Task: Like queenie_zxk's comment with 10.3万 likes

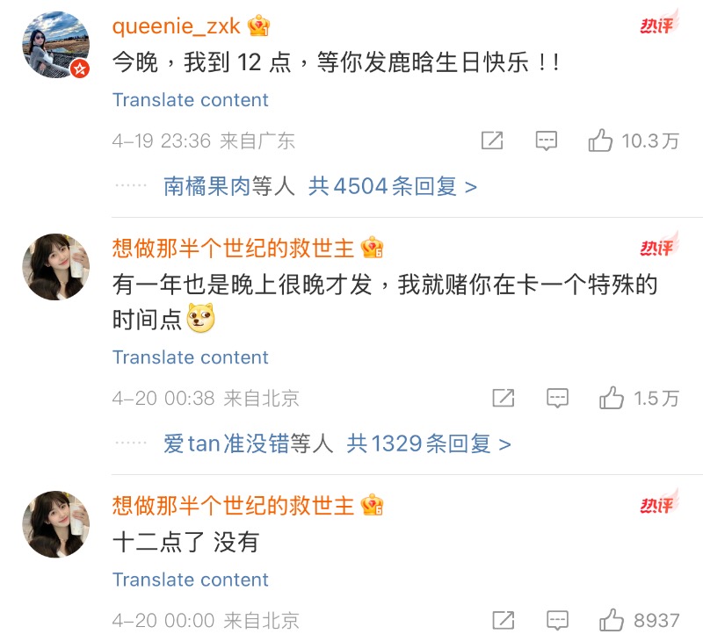Action: pyautogui.click(x=601, y=140)
